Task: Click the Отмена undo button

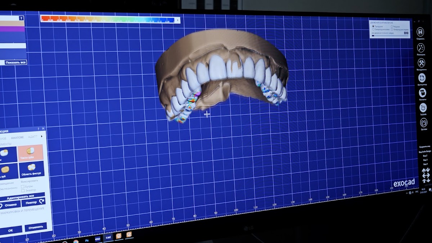Action: click(x=10, y=205)
